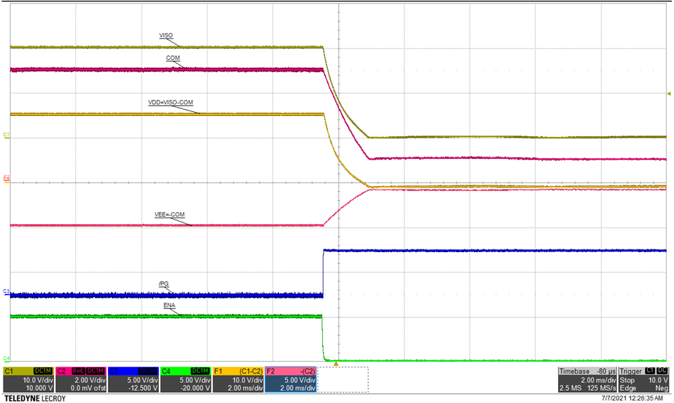Screen dimensions: 674x403
Task: Click the BwL bandwidth limit icon on C2
Action: [x=79, y=370]
